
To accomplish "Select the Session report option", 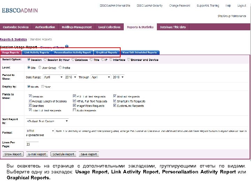I will tap(29, 60).
